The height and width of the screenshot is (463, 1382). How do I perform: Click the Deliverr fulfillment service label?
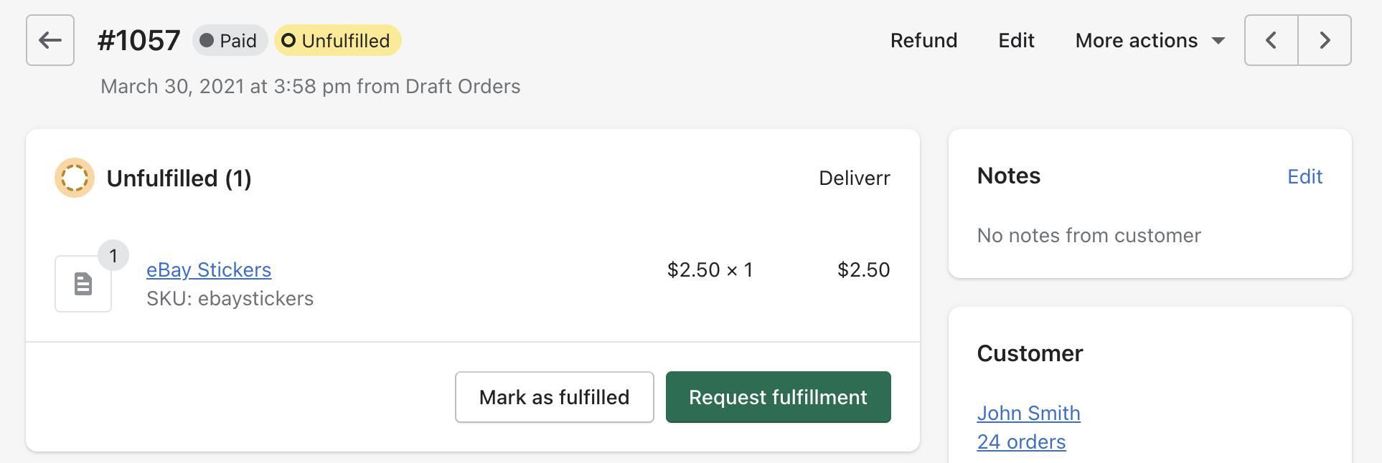point(855,178)
